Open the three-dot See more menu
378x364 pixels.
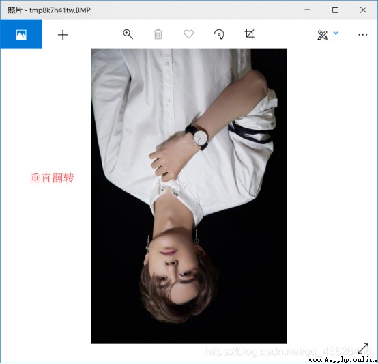362,35
